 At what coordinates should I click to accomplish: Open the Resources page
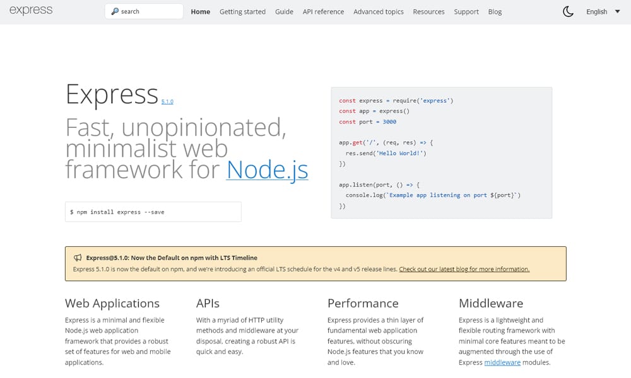pos(428,11)
